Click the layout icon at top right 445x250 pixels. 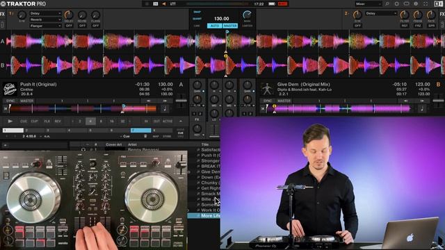[438, 3]
